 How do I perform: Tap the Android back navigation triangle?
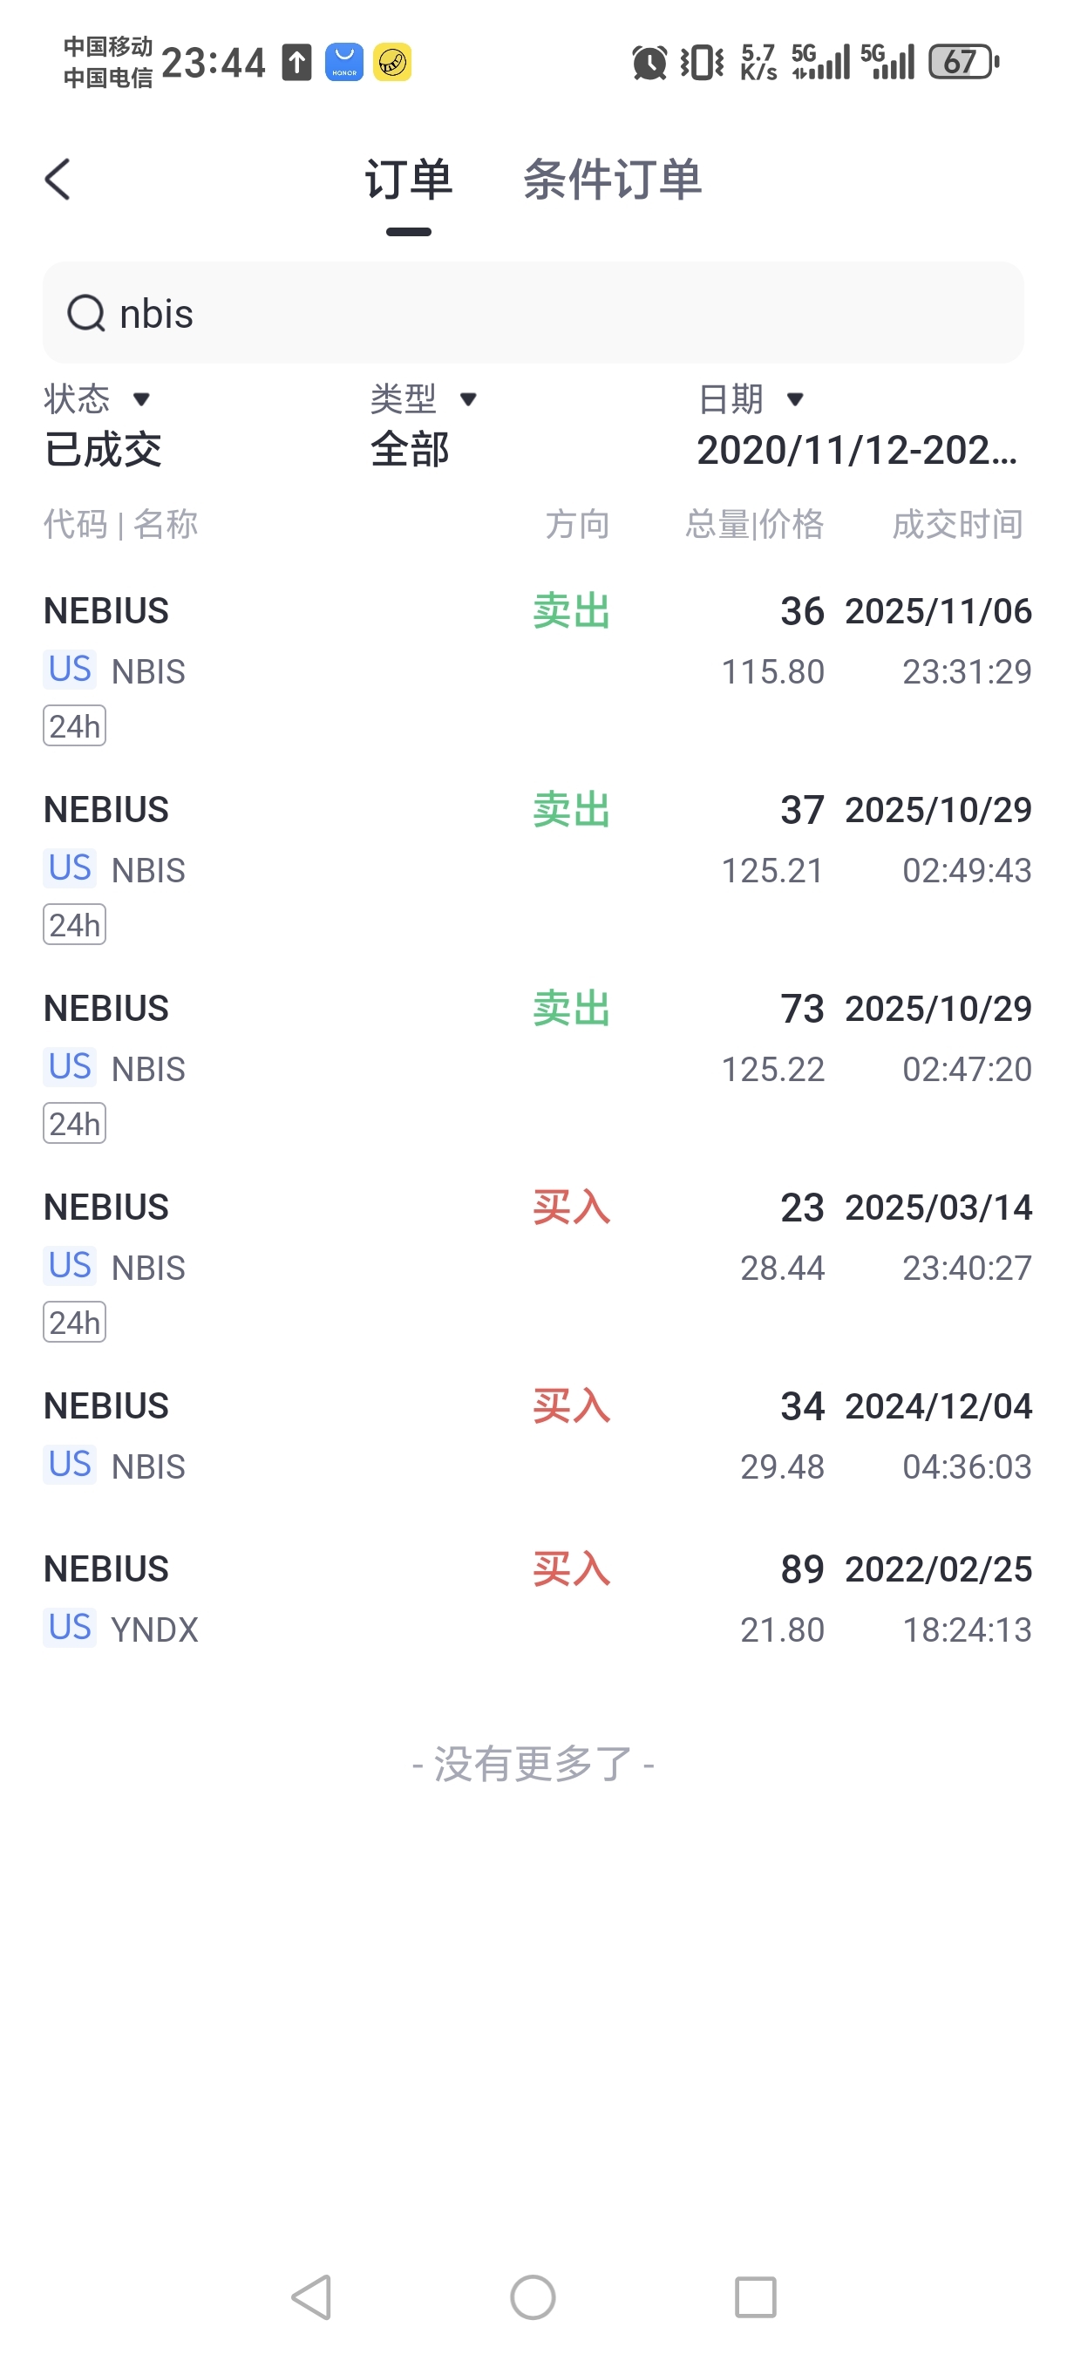(310, 2296)
